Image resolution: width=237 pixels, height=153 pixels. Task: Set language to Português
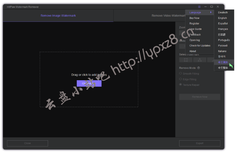click(x=224, y=40)
